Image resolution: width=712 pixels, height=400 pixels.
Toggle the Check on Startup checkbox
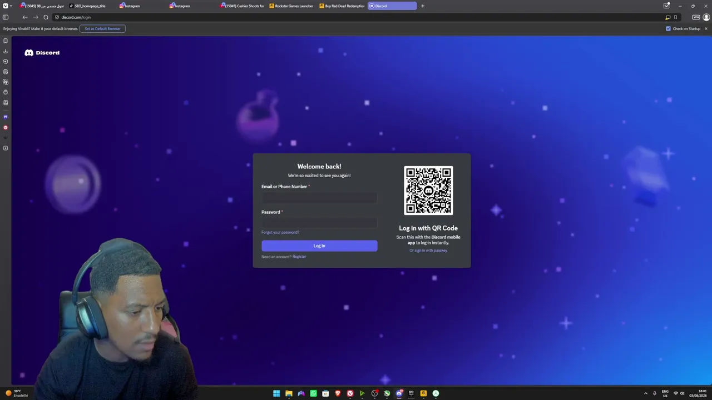668,28
